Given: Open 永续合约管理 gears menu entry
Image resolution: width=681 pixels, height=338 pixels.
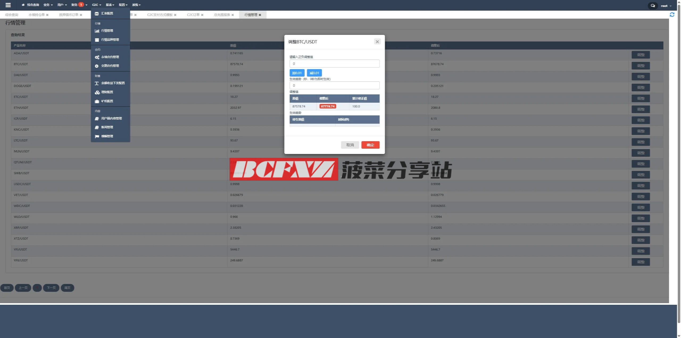Looking at the screenshot, I should [110, 57].
